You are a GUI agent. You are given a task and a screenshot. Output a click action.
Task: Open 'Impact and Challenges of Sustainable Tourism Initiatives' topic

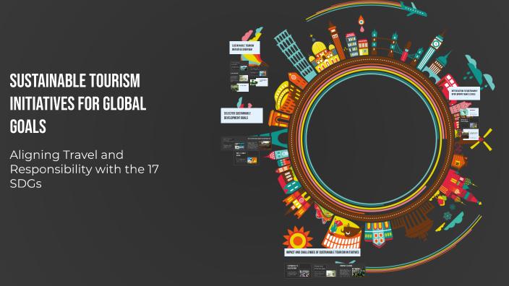pyautogui.click(x=322, y=252)
